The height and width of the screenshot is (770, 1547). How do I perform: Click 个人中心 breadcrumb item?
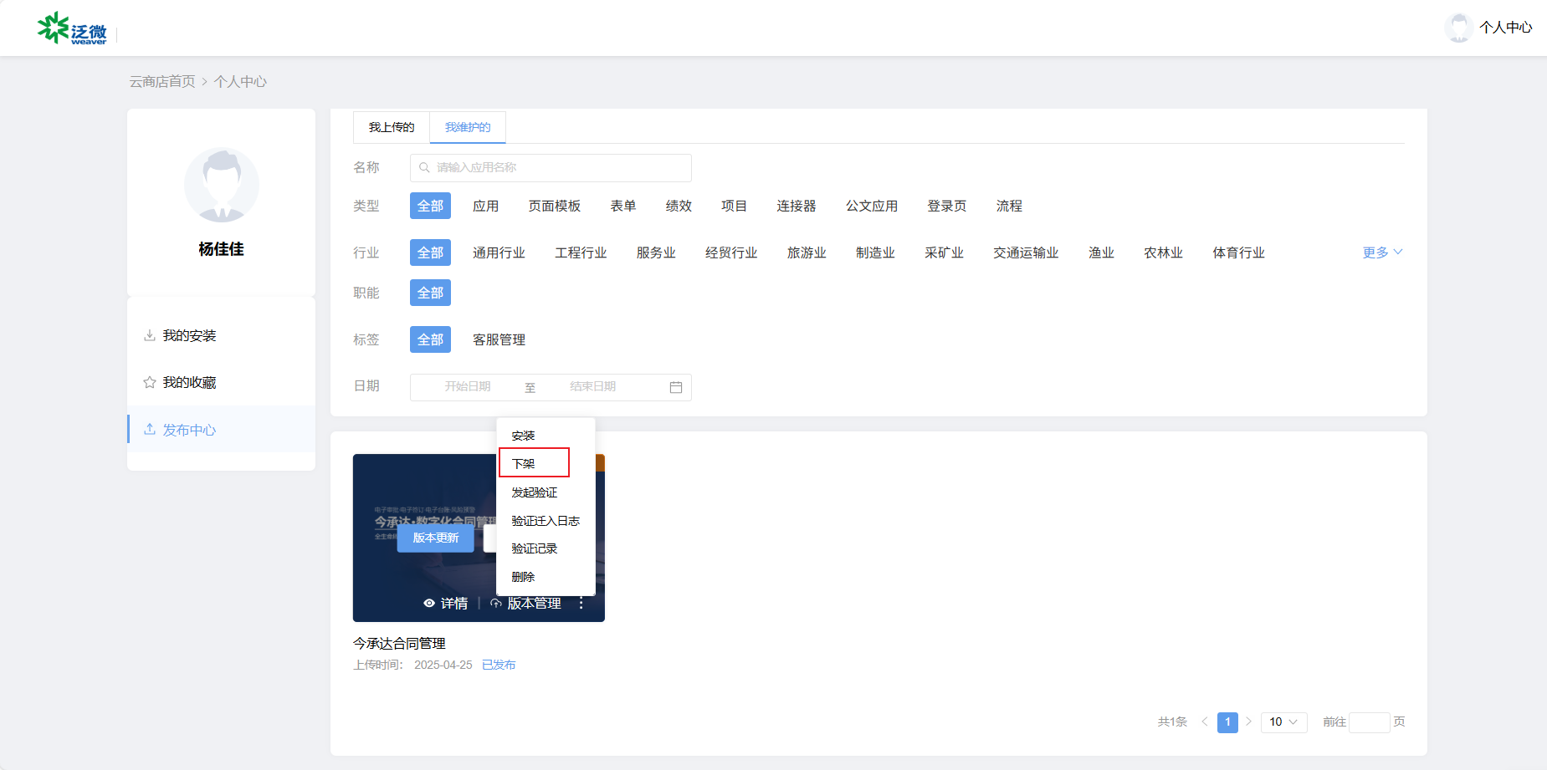click(240, 81)
